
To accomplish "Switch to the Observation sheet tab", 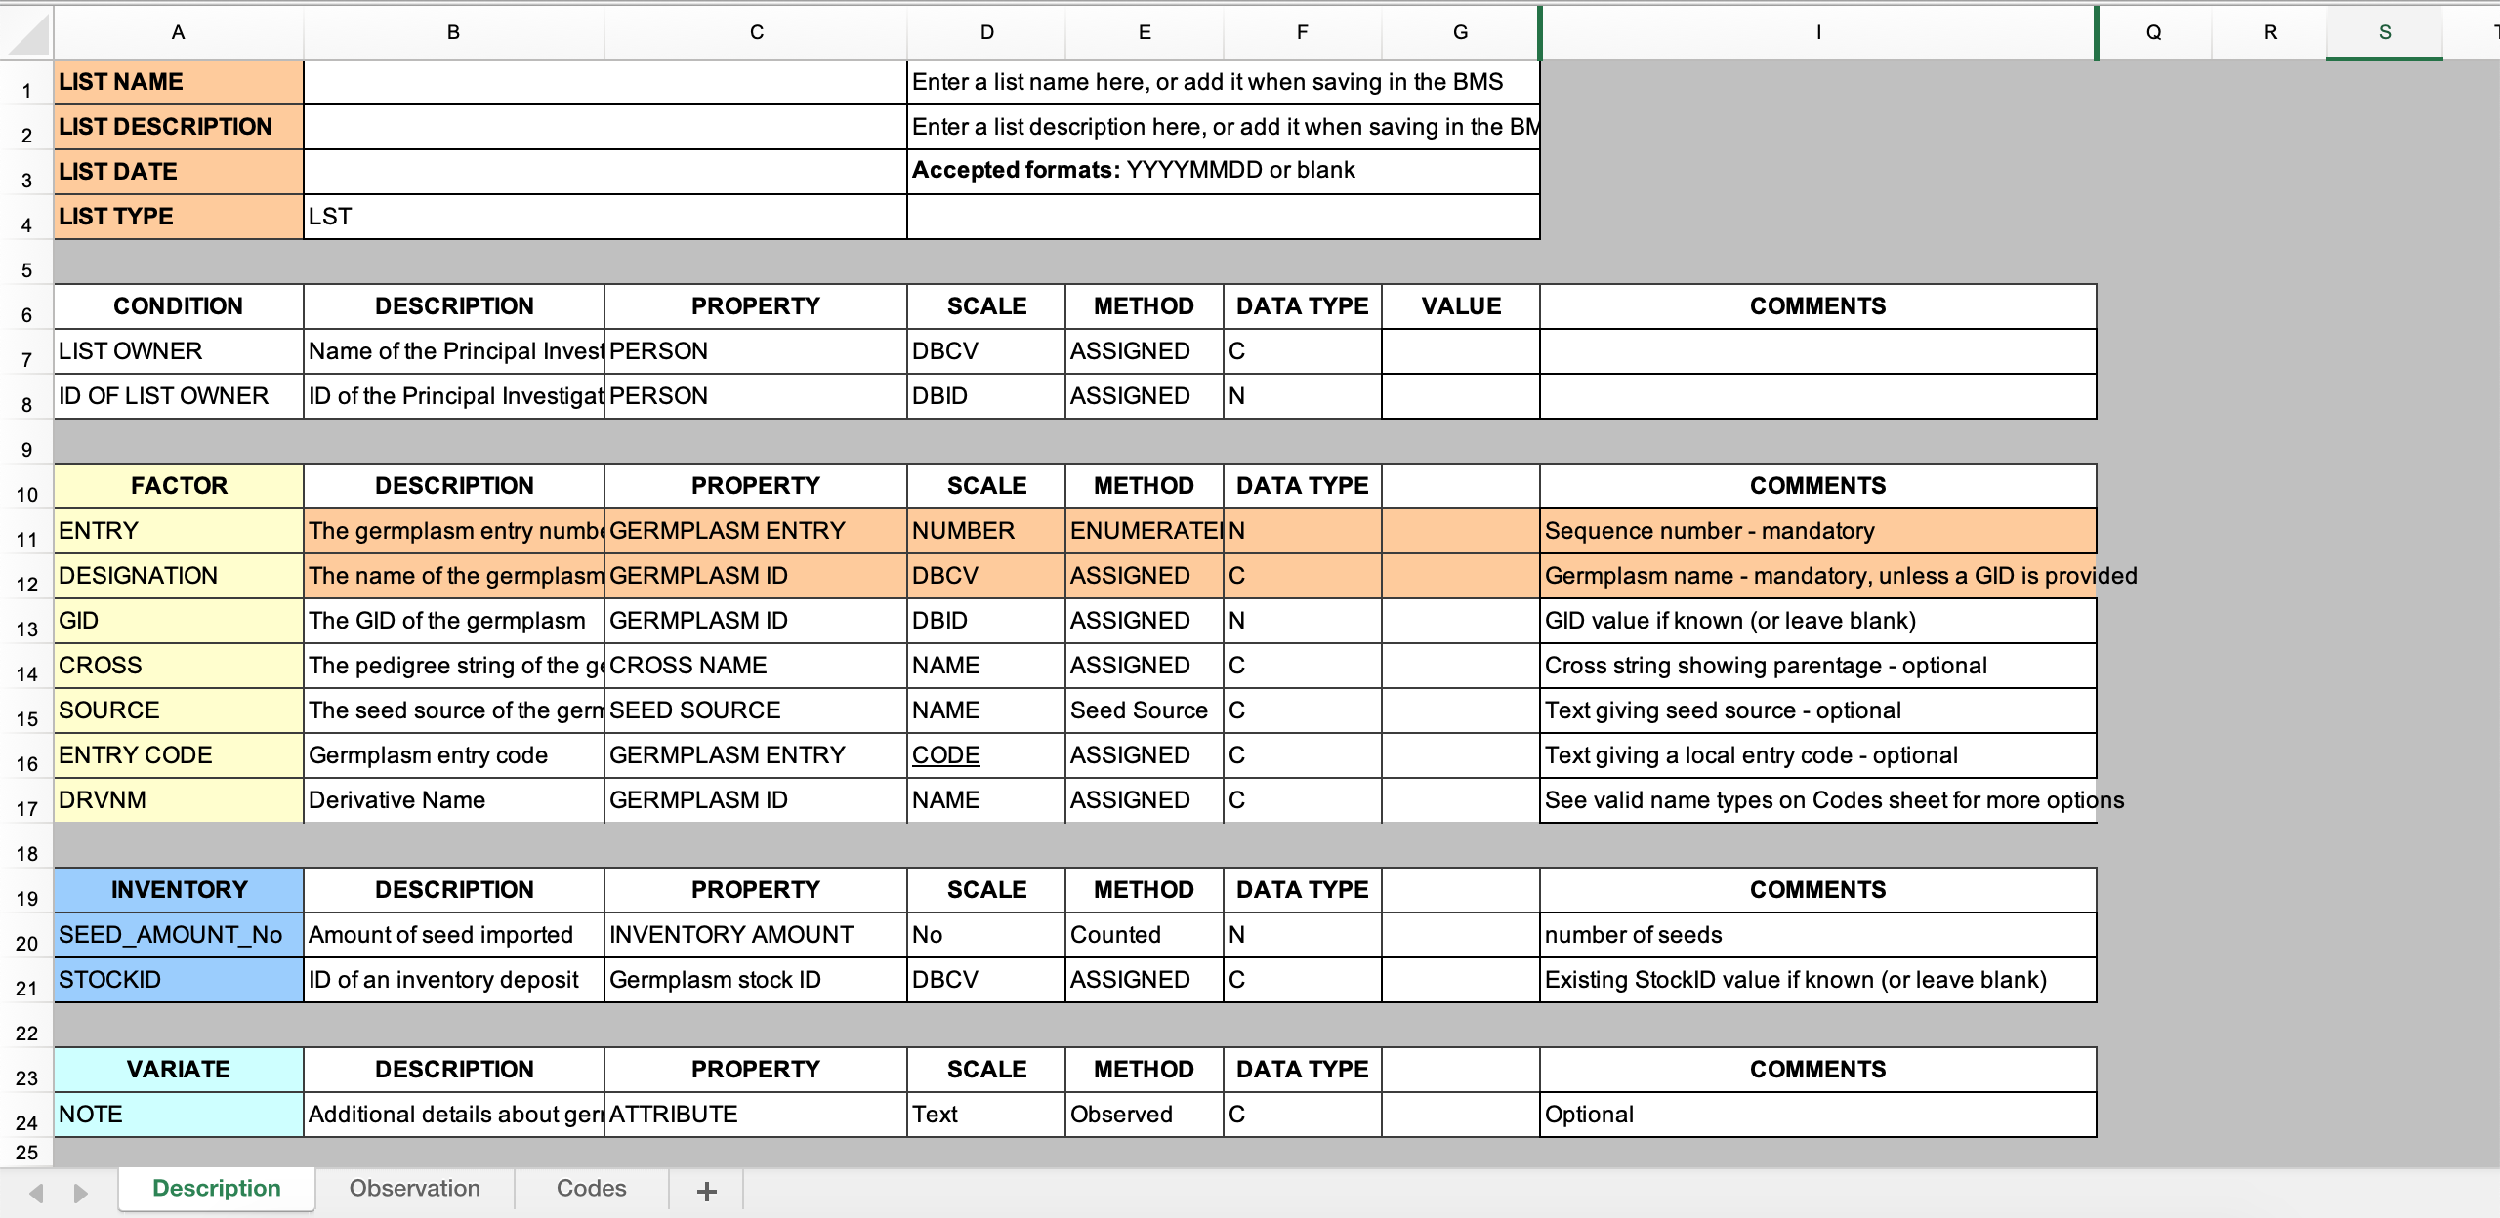I will 415,1189.
